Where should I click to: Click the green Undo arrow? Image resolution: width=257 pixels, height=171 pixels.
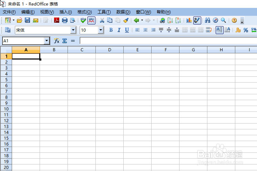point(136,20)
